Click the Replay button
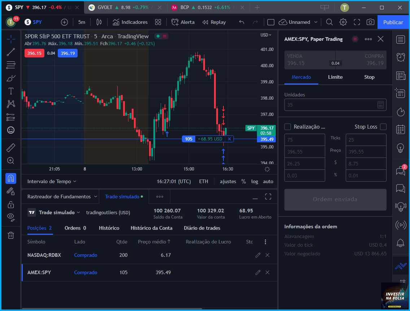410x311 pixels. coord(214,22)
